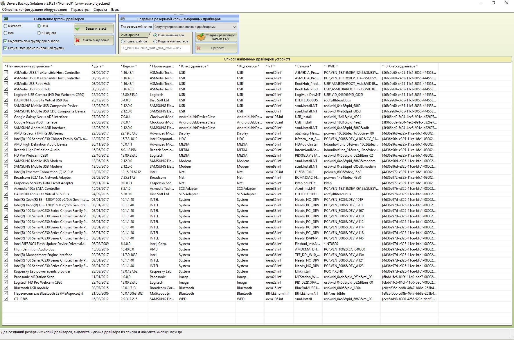Click the Выделить всё button
The height and width of the screenshot is (340, 514).
94,28
